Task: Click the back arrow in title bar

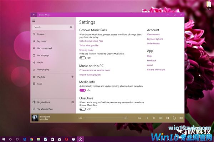Action: pyautogui.click(x=34, y=15)
